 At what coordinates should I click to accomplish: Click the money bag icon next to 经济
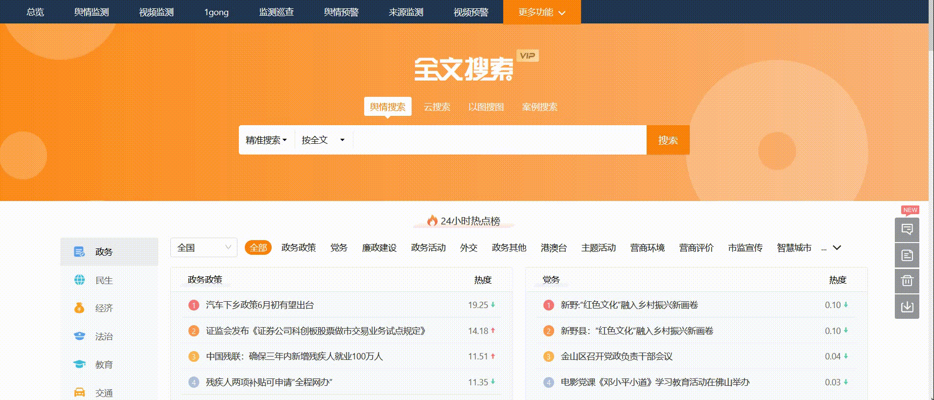[x=79, y=308]
